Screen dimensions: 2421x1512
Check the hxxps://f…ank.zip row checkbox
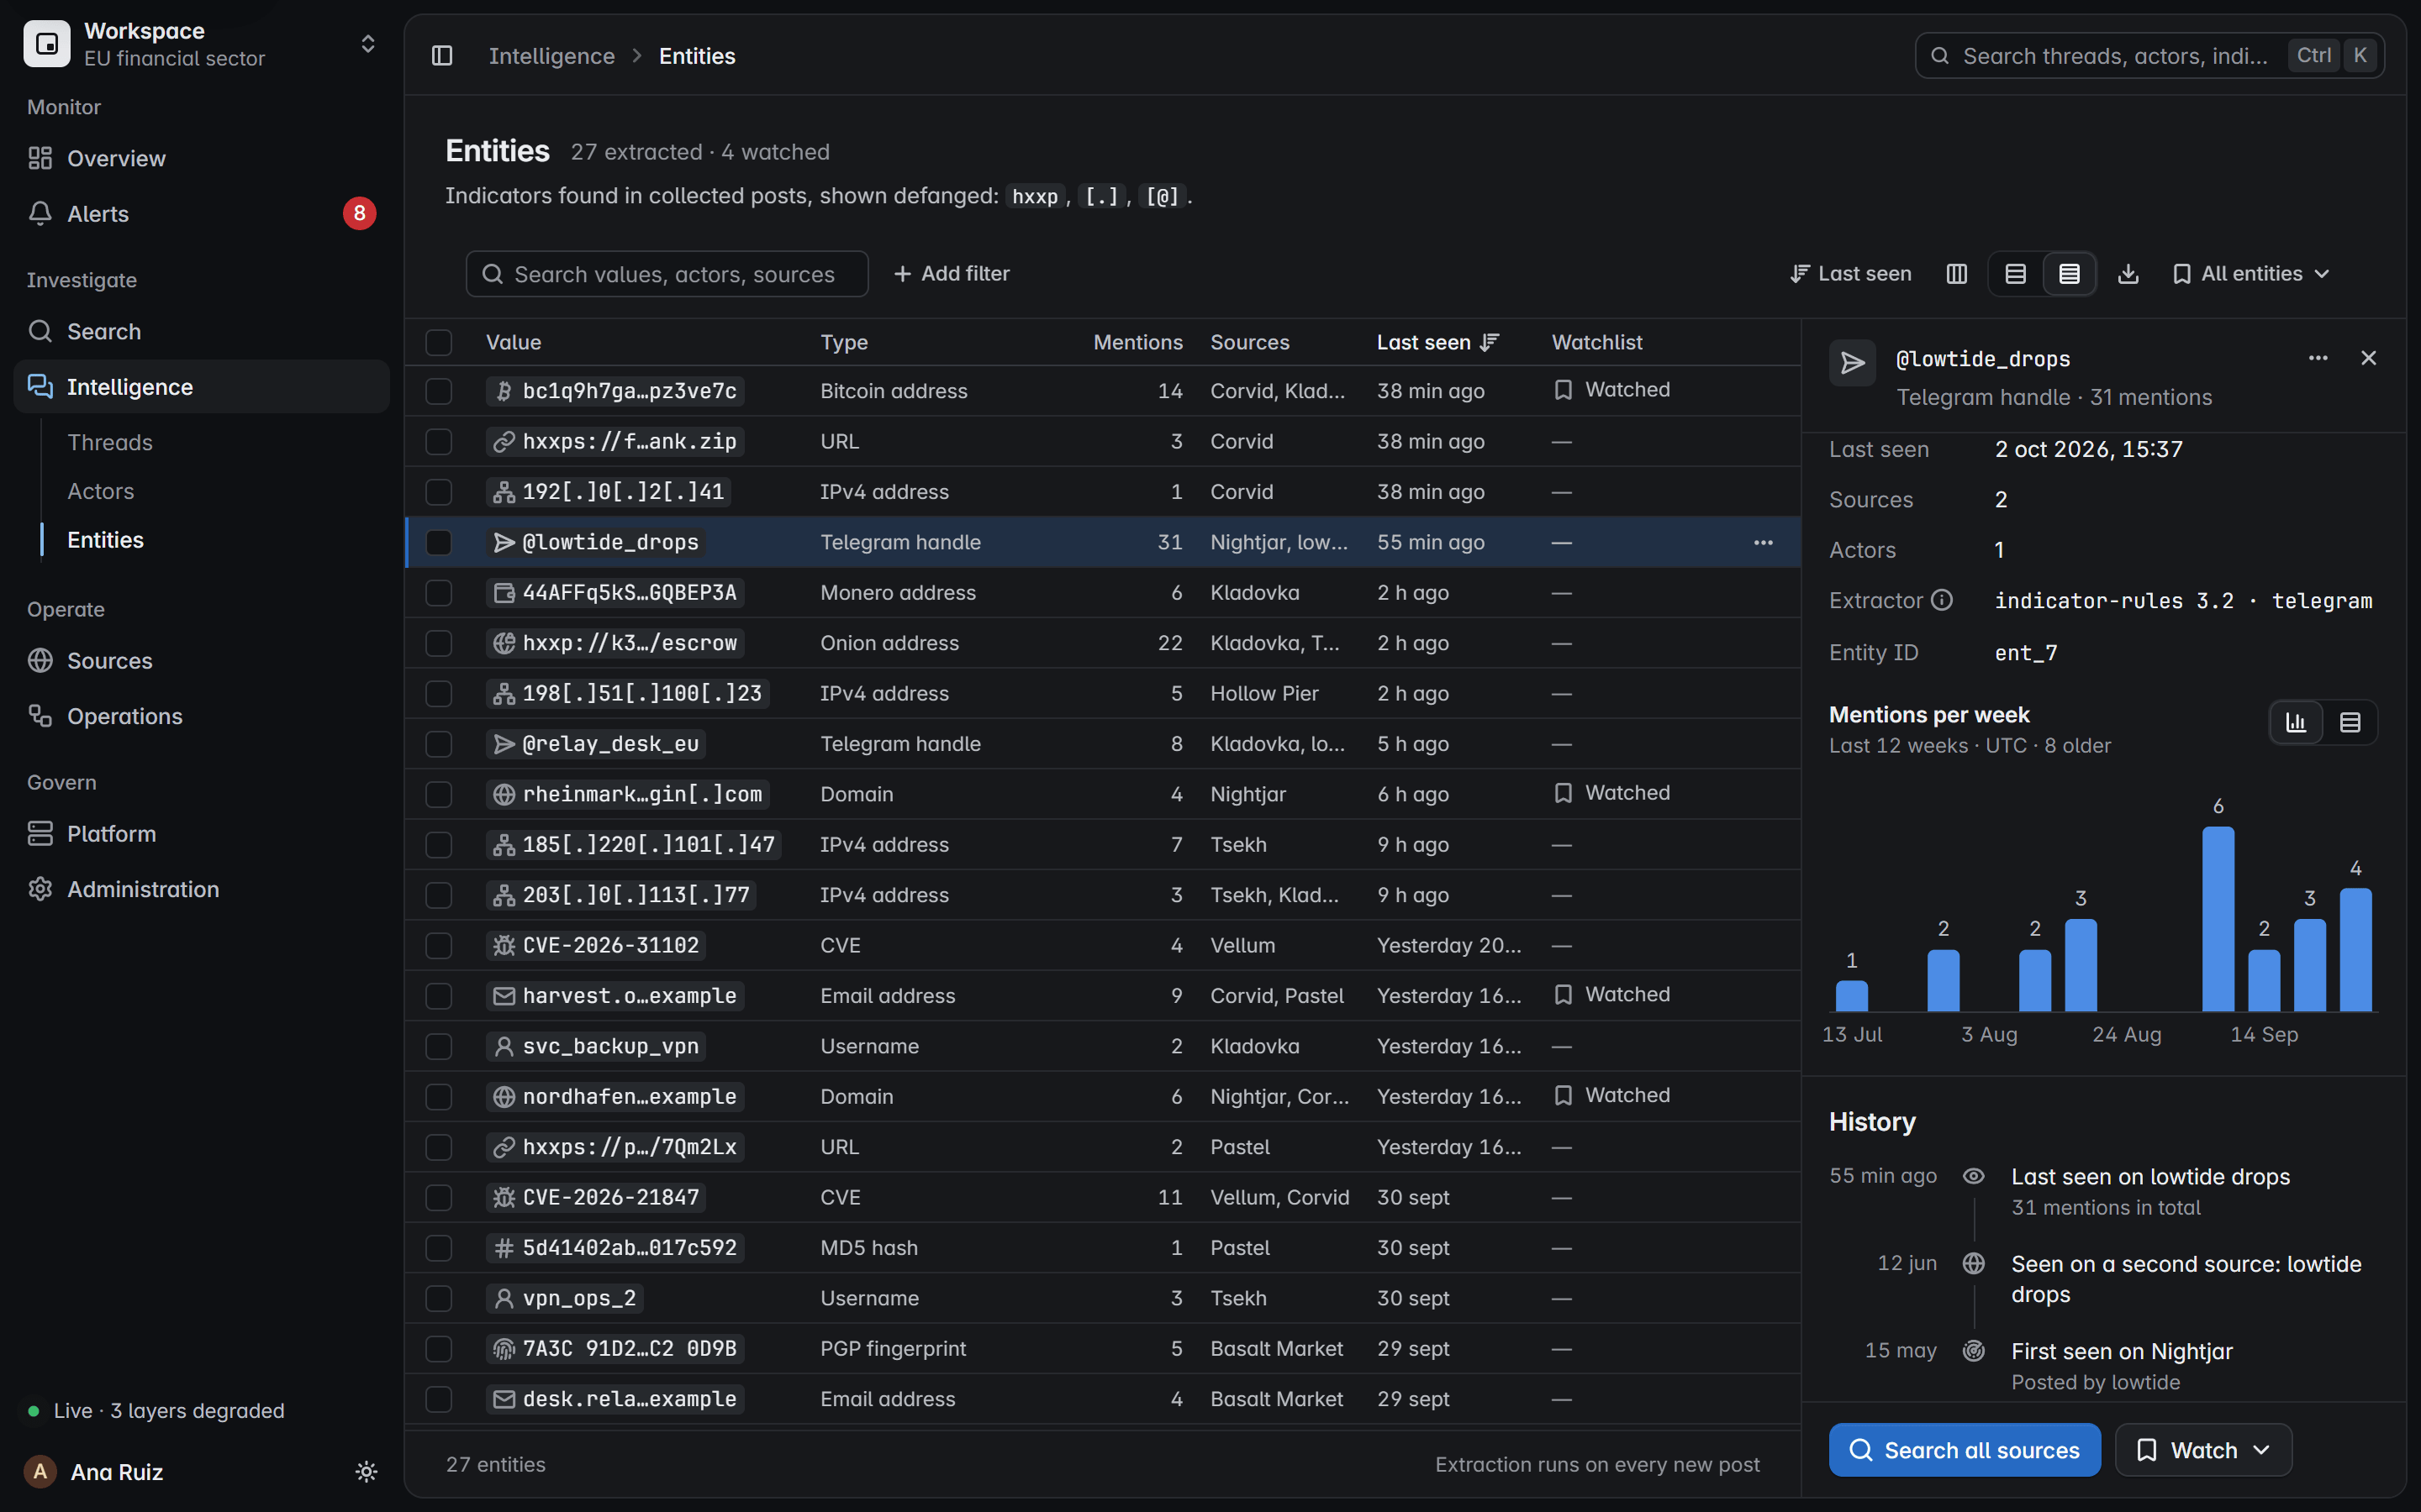[439, 442]
